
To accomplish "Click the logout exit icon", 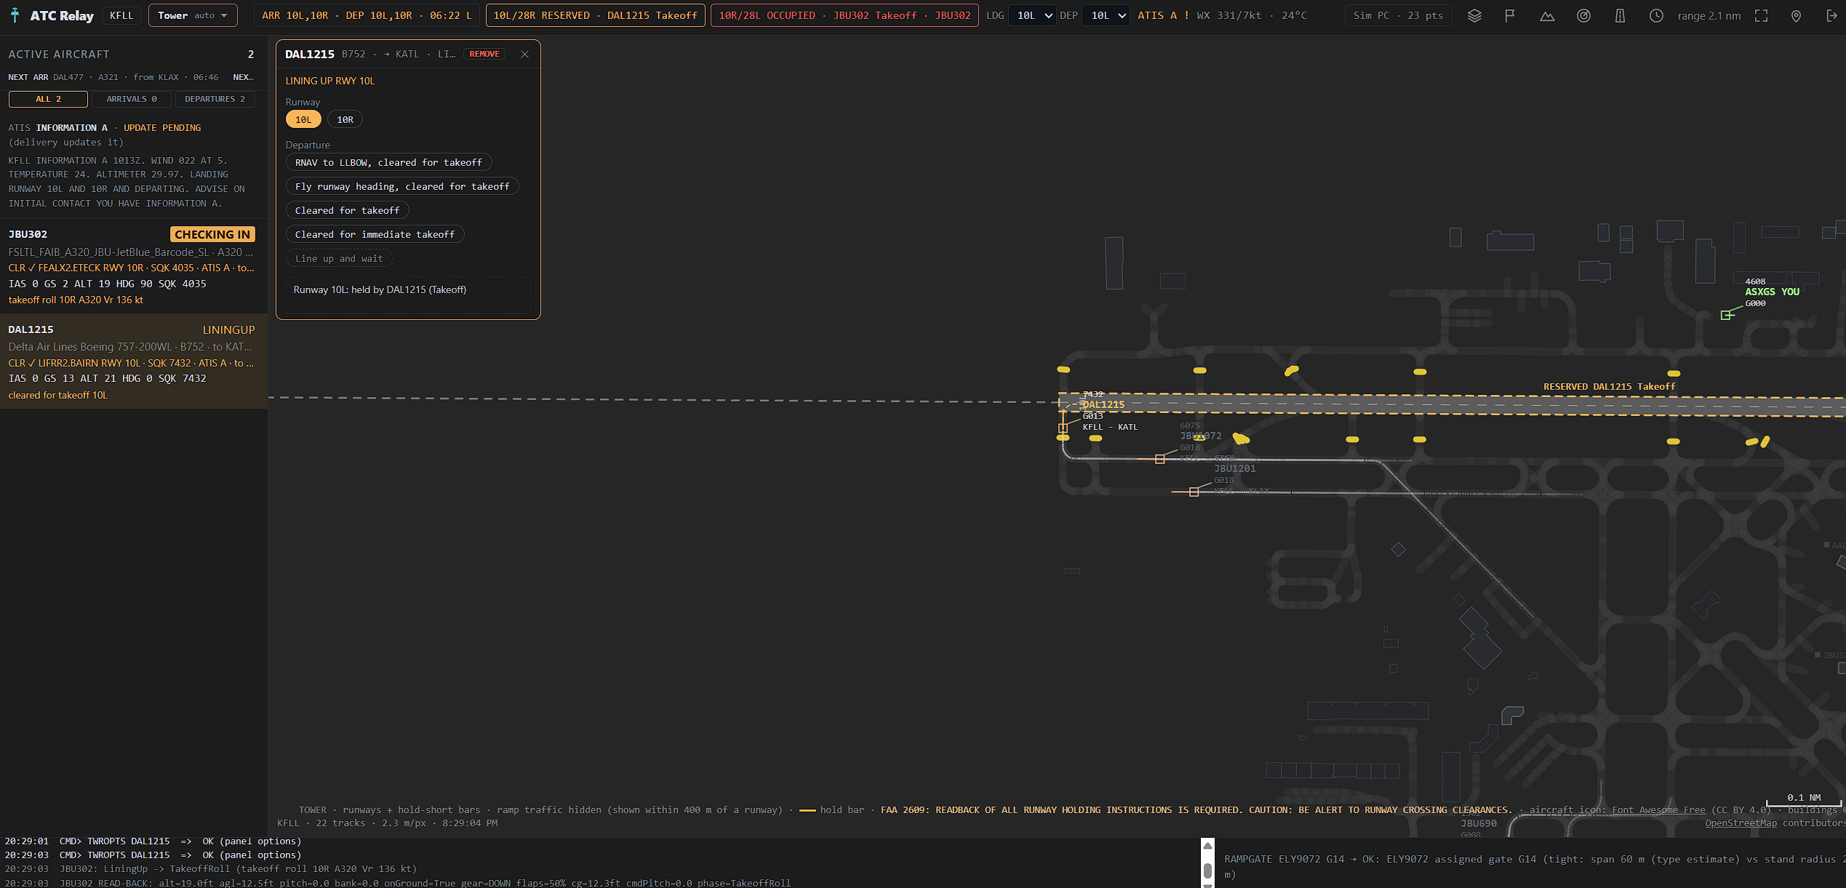I will pos(1831,15).
